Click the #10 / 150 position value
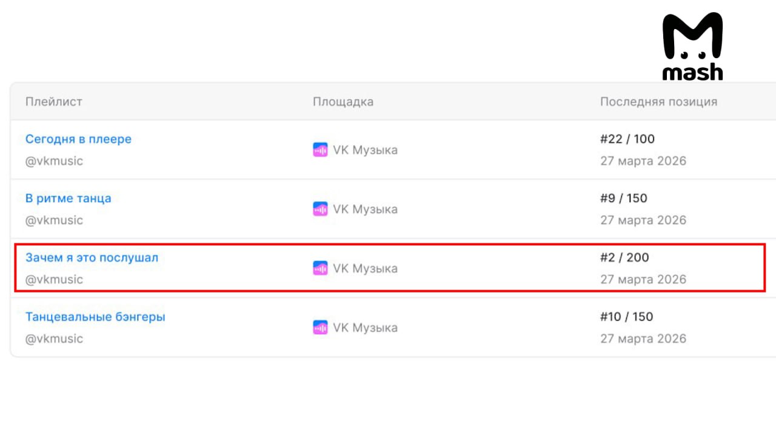The width and height of the screenshot is (776, 436). click(627, 317)
